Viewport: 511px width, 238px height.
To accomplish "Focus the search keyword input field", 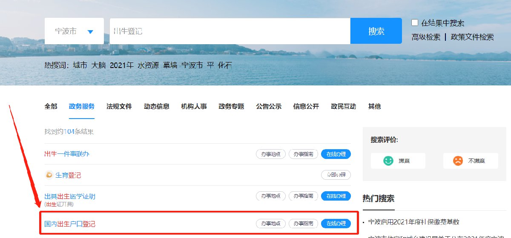I will (230, 31).
